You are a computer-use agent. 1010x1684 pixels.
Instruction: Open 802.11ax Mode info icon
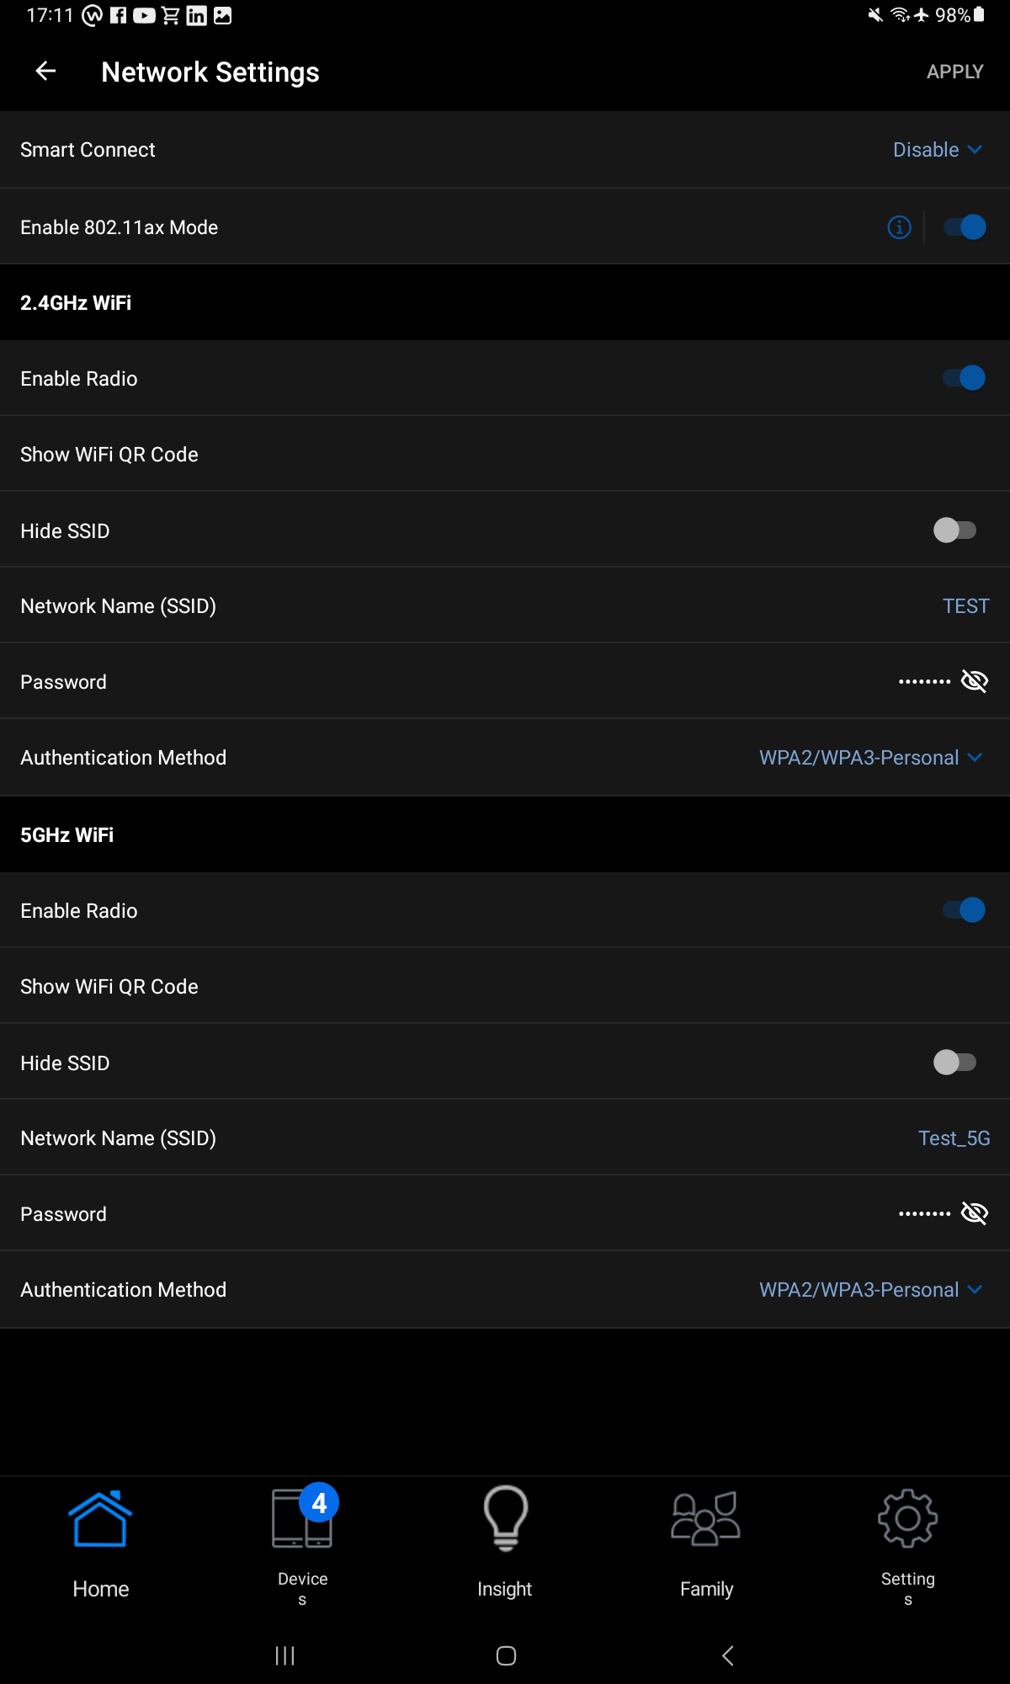point(899,227)
